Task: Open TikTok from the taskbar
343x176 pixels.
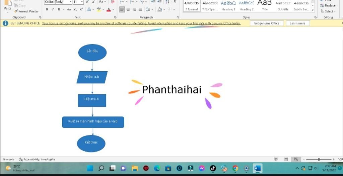Action: pos(213,168)
